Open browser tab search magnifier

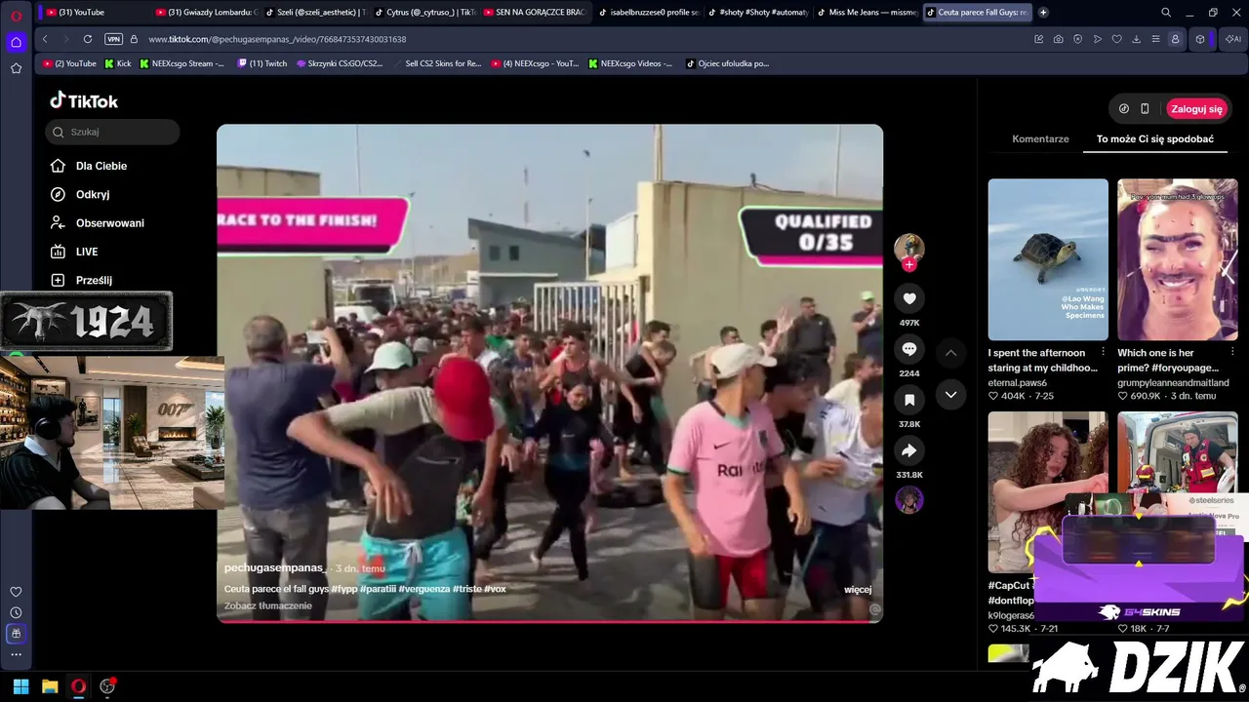(x=1166, y=13)
